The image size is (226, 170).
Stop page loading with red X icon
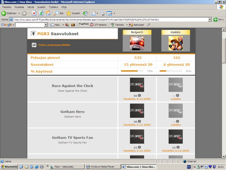[34, 13]
